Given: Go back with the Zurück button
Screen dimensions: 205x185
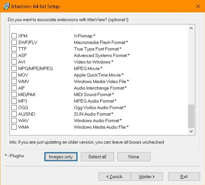Looking at the screenshot, I should pos(114,177).
